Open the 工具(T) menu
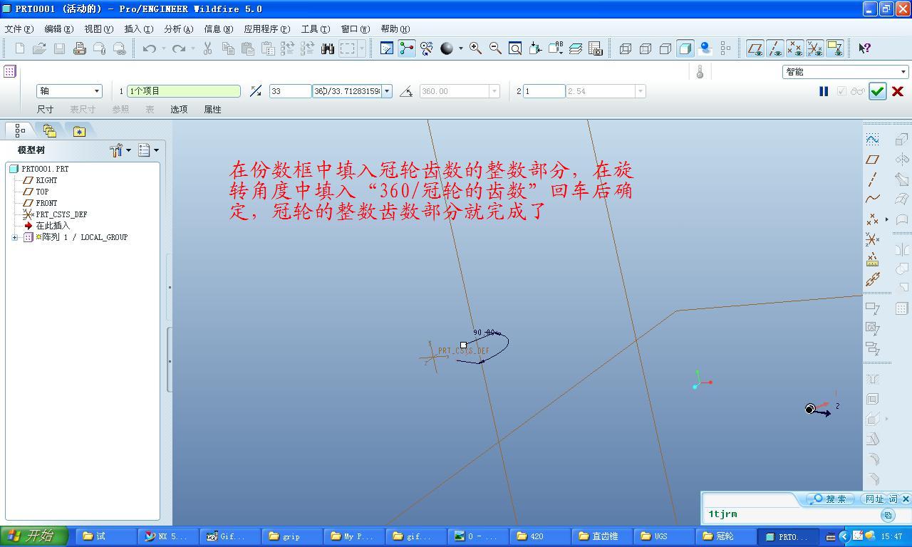Viewport: 912px width, 547px height. tap(315, 29)
